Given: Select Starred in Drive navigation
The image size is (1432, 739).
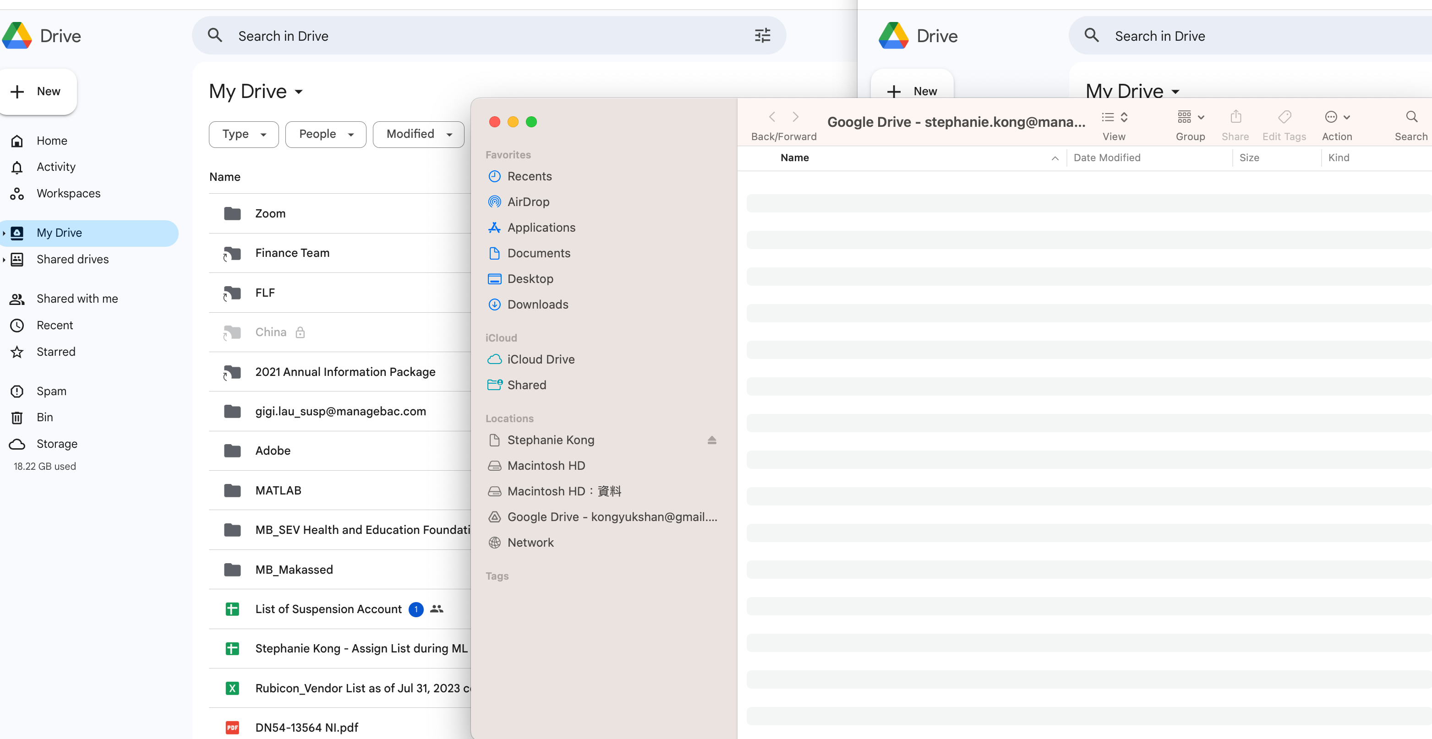Looking at the screenshot, I should click(x=55, y=352).
